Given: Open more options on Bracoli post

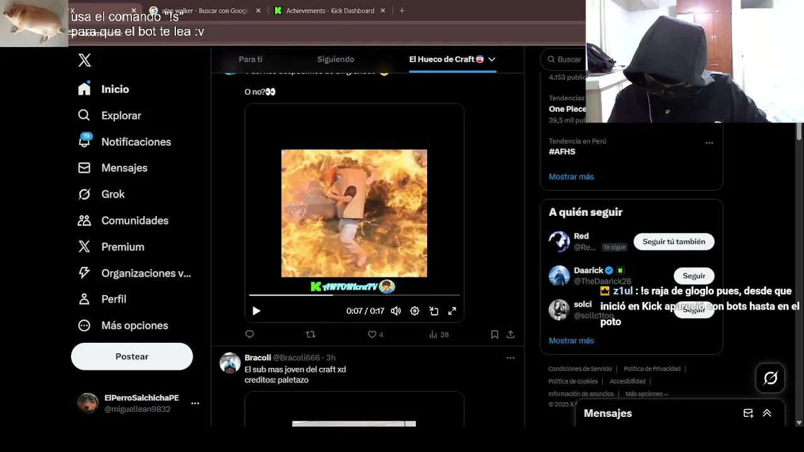Looking at the screenshot, I should [x=511, y=358].
